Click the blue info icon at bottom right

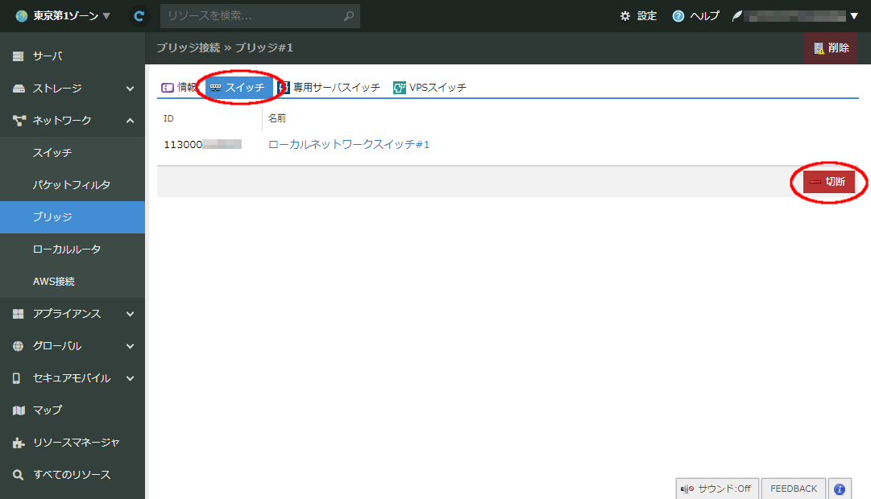(840, 489)
